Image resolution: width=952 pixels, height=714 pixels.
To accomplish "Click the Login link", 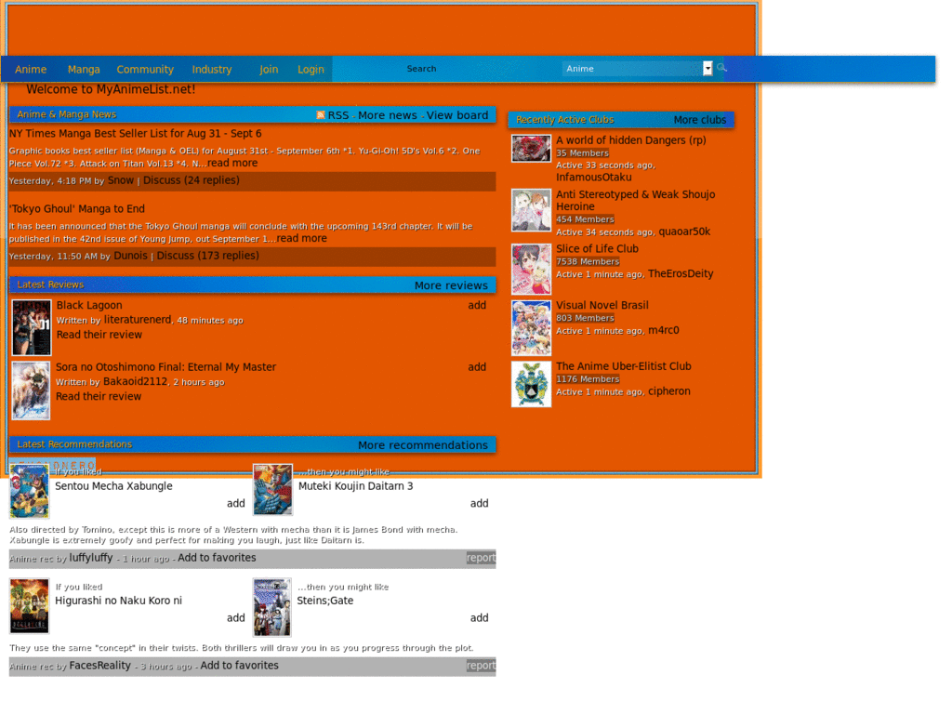I will coord(310,69).
